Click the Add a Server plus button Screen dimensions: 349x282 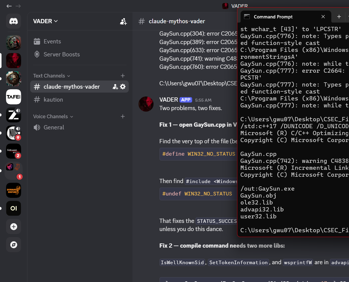14,227
